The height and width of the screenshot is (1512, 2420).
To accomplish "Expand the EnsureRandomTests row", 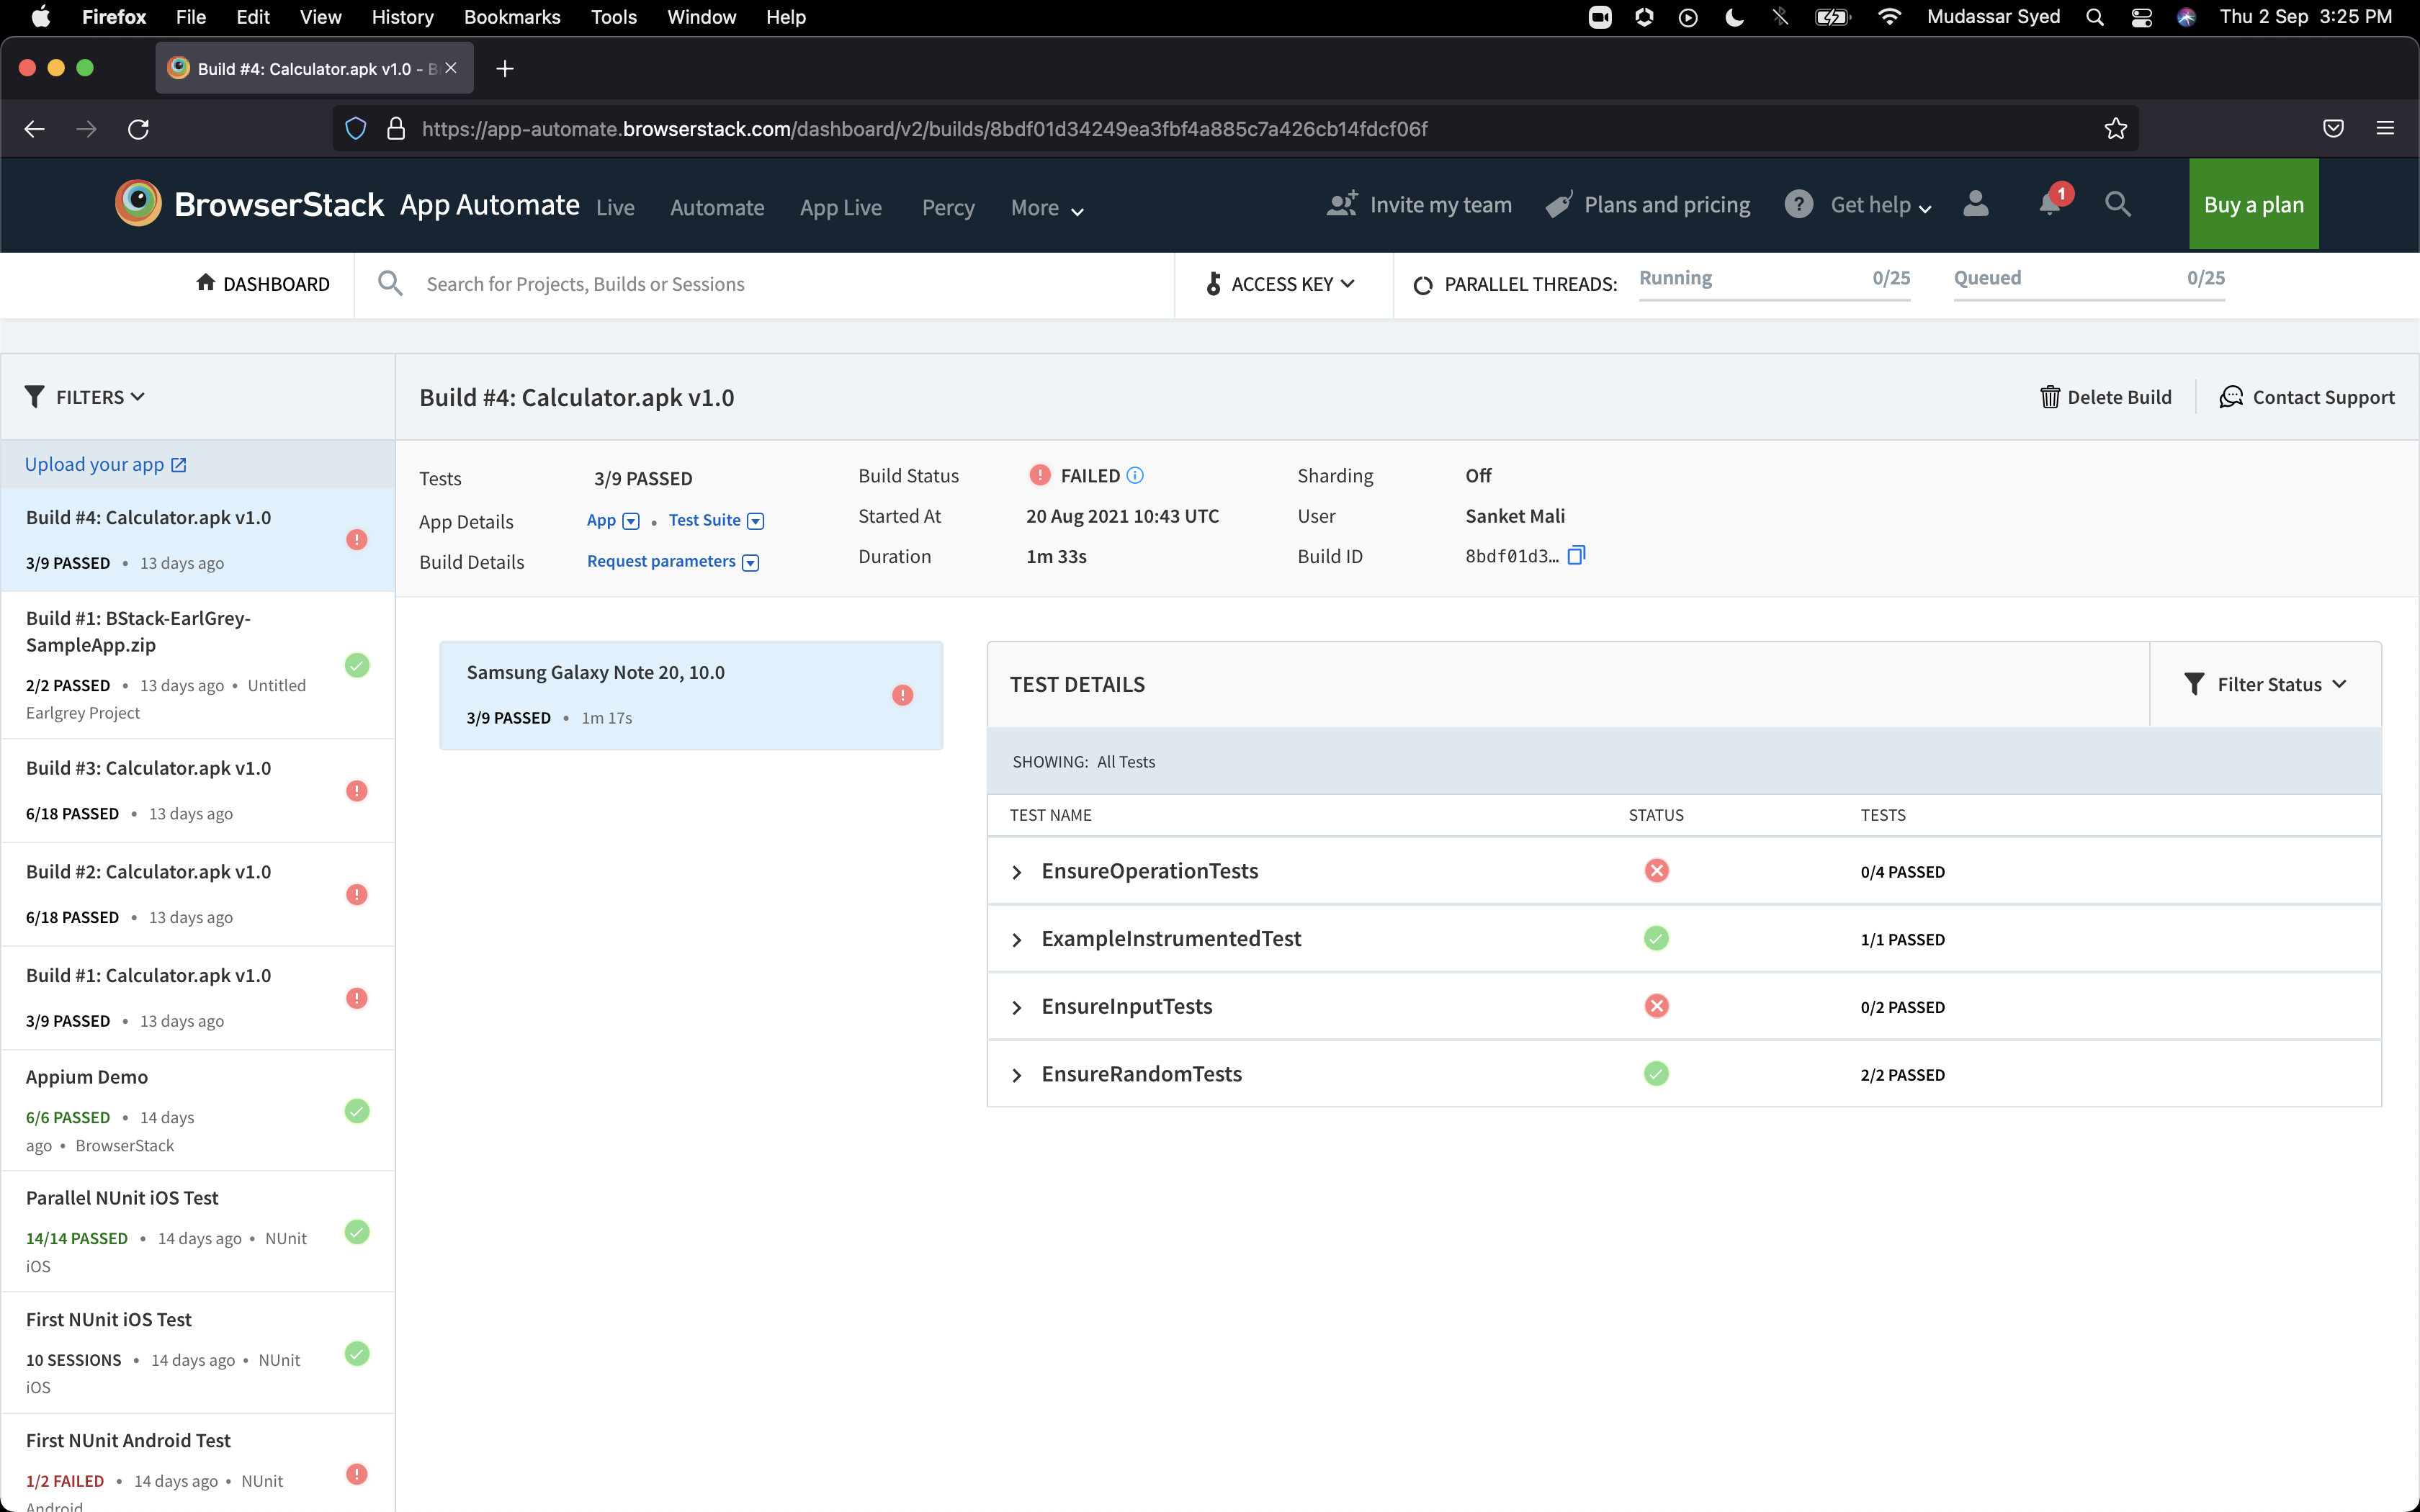I will (x=1017, y=1075).
